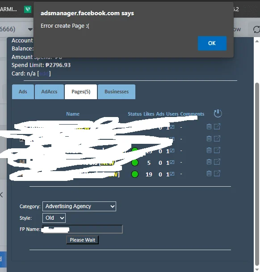Delete the page with 19 likes
Image resolution: width=260 pixels, height=272 pixels.
209,173
